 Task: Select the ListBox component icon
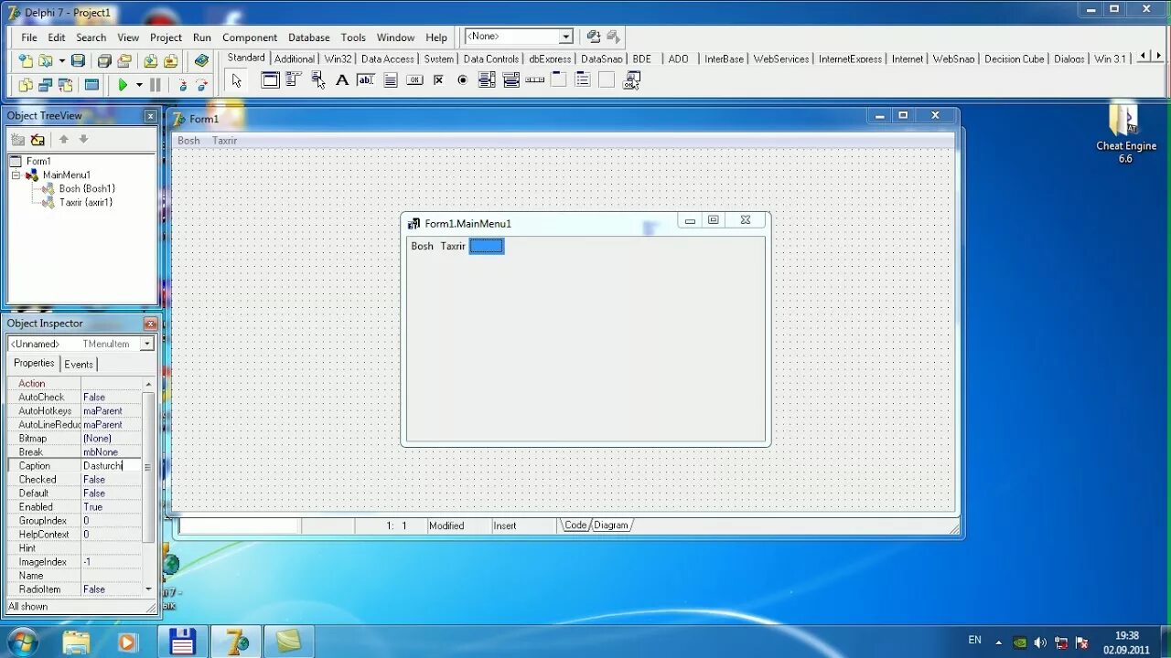coord(487,80)
